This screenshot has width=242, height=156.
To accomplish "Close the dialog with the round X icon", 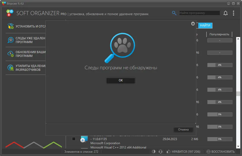I will (x=193, y=24).
